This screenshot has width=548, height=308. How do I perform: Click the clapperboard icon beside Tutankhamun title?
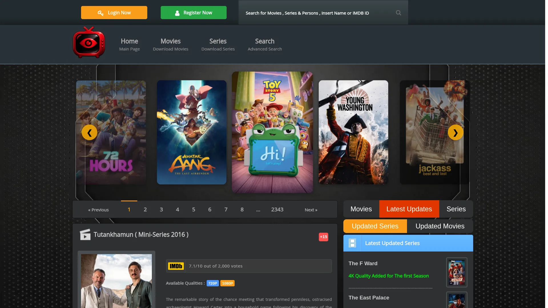(85, 235)
